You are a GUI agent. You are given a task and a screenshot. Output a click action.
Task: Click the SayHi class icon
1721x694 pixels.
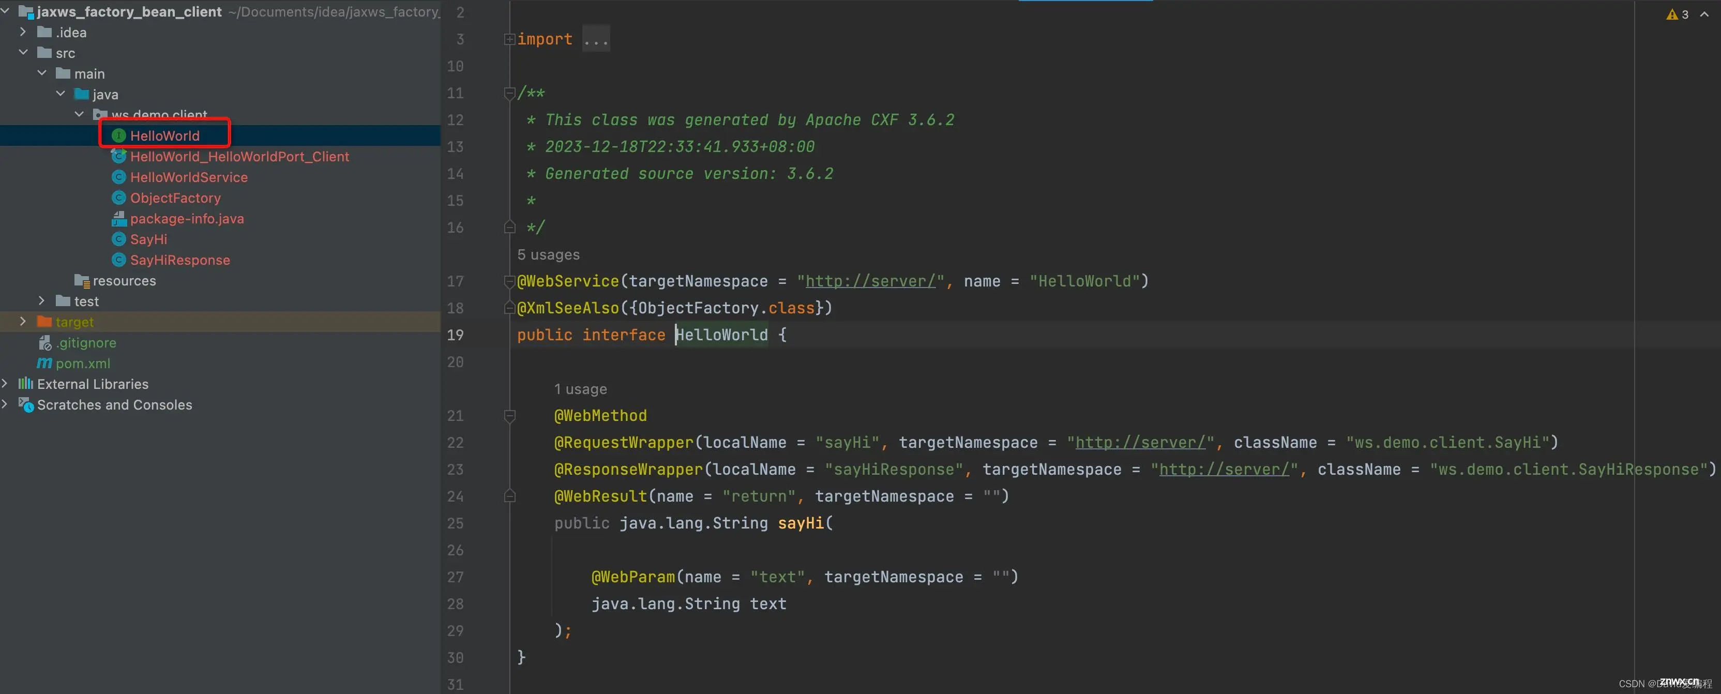click(119, 239)
